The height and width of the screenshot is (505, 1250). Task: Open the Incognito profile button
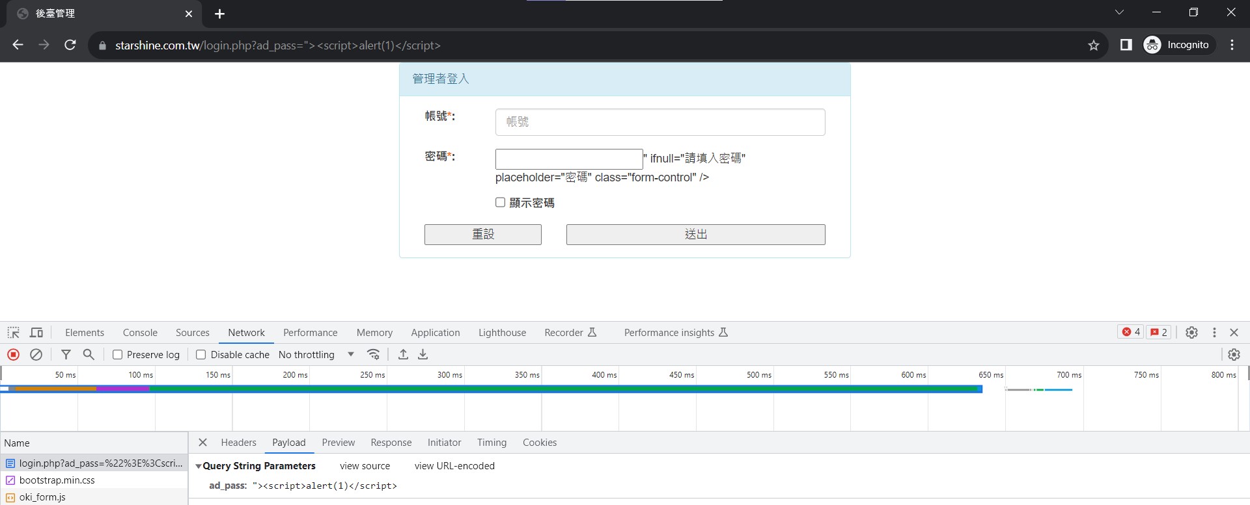[x=1178, y=45]
